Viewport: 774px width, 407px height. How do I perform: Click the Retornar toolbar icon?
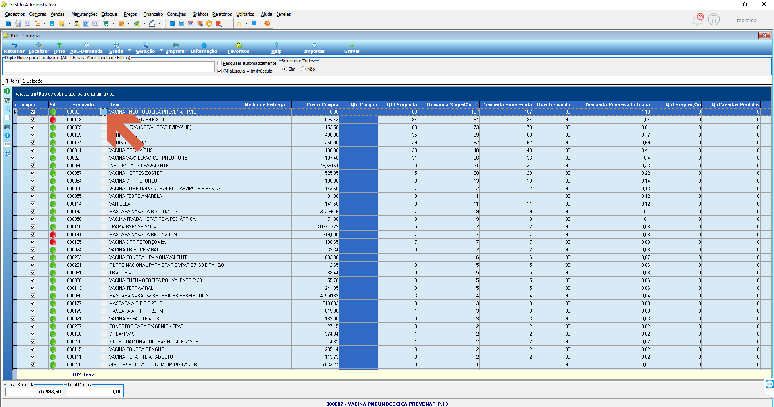(x=14, y=48)
